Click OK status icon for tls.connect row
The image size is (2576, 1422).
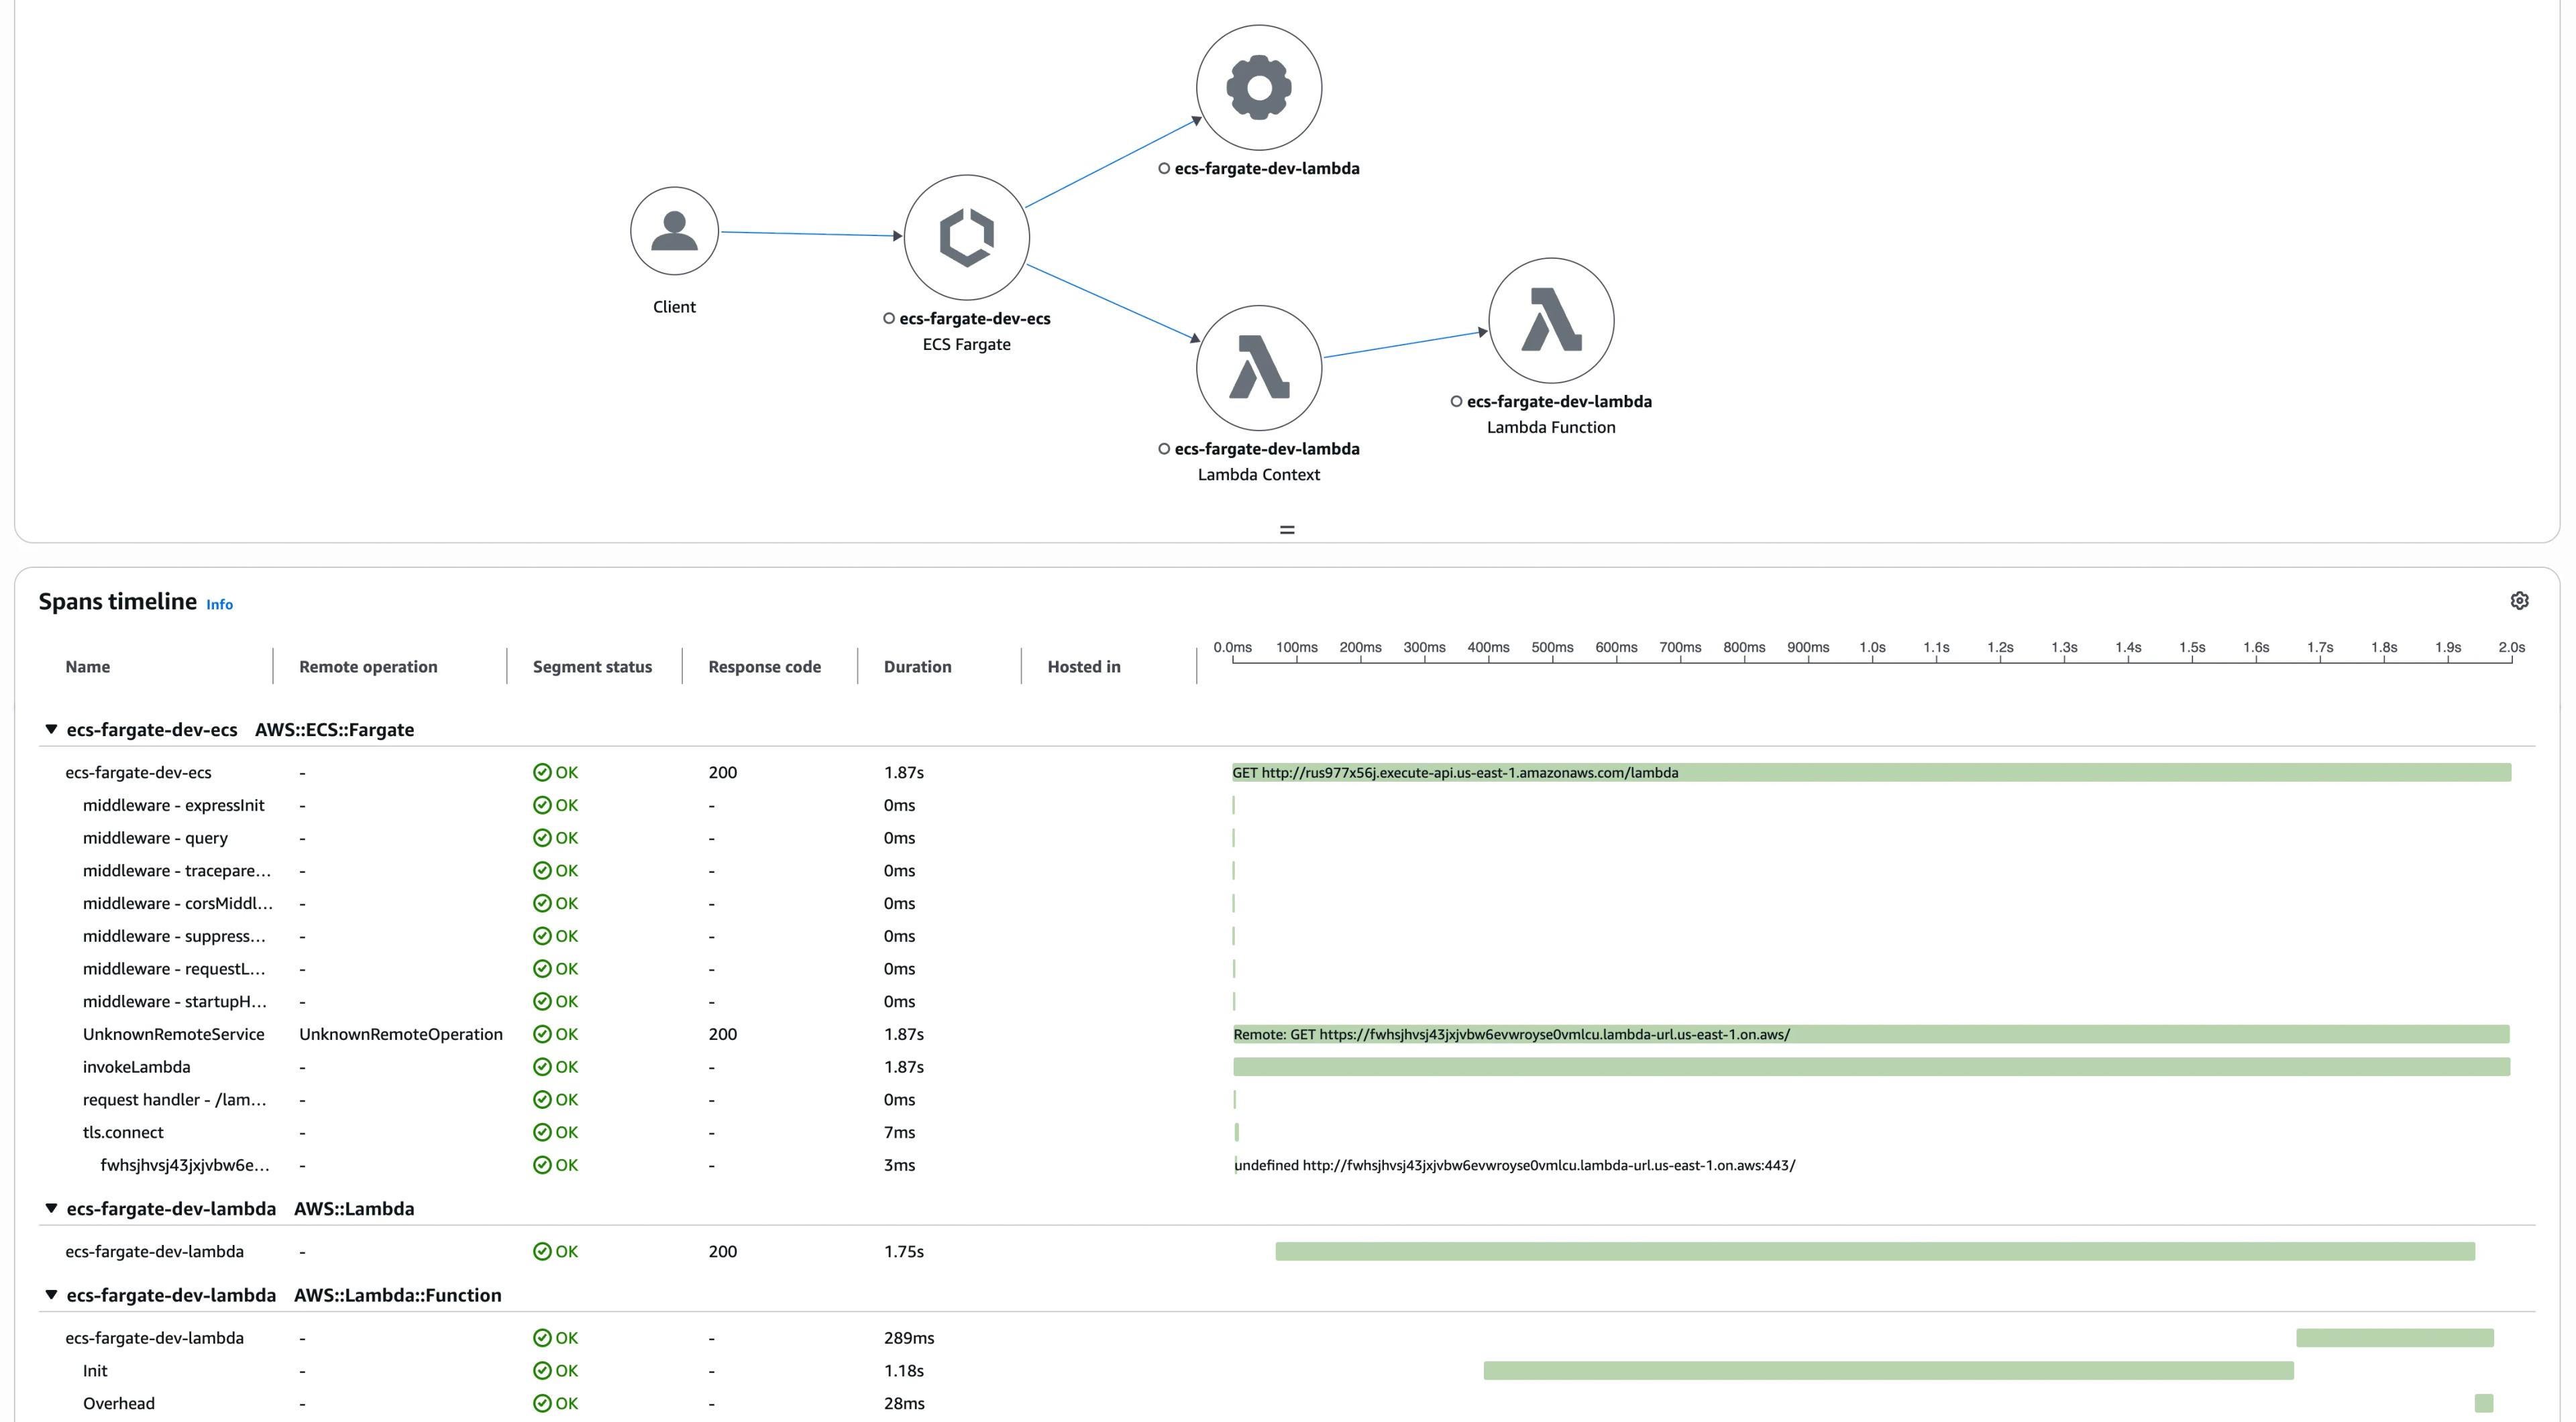[542, 1132]
